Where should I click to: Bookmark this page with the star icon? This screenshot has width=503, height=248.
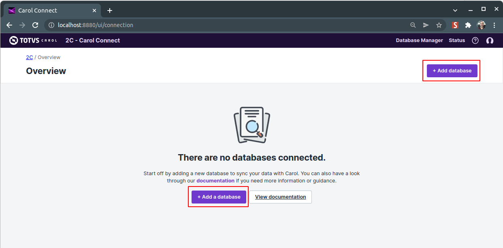(x=439, y=25)
